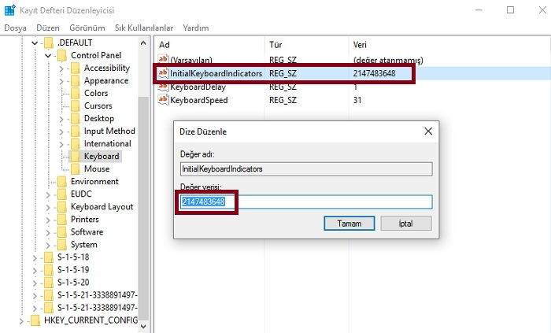551x333 pixels.
Task: Confirm the edit with Tamam button
Action: (349, 224)
